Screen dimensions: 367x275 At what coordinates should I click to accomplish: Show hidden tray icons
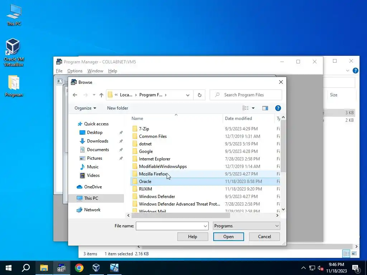[x=303, y=268]
